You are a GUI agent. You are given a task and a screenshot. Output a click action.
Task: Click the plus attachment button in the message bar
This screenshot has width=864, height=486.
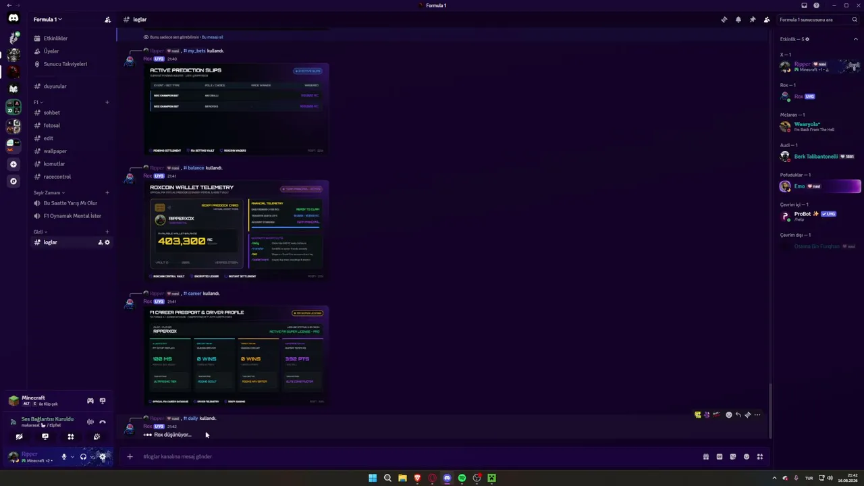[130, 457]
